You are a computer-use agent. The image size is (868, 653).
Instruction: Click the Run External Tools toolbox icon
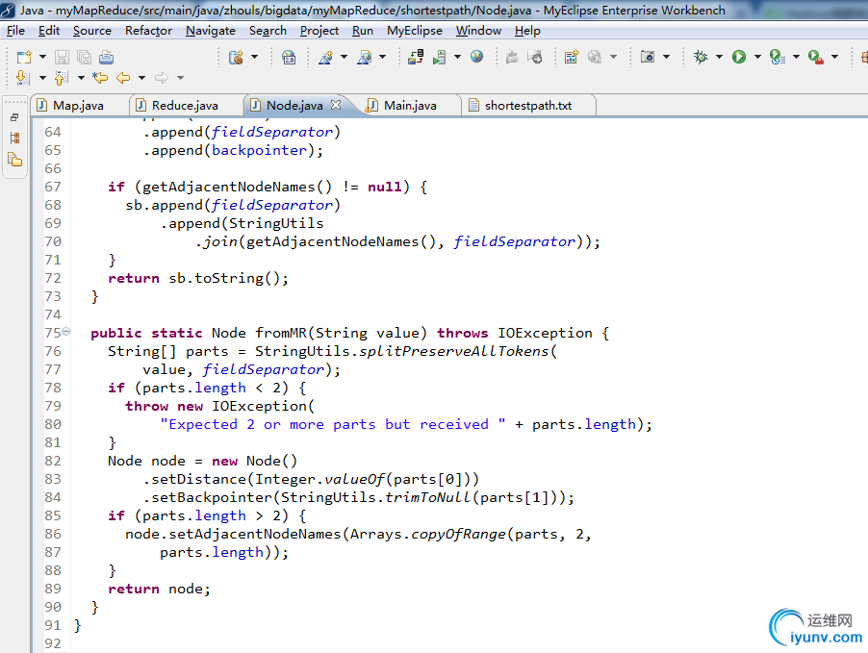(x=816, y=57)
